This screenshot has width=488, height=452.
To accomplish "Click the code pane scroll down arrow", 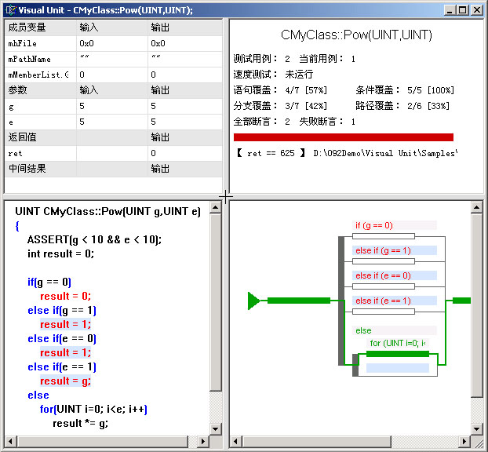I will (x=216, y=428).
